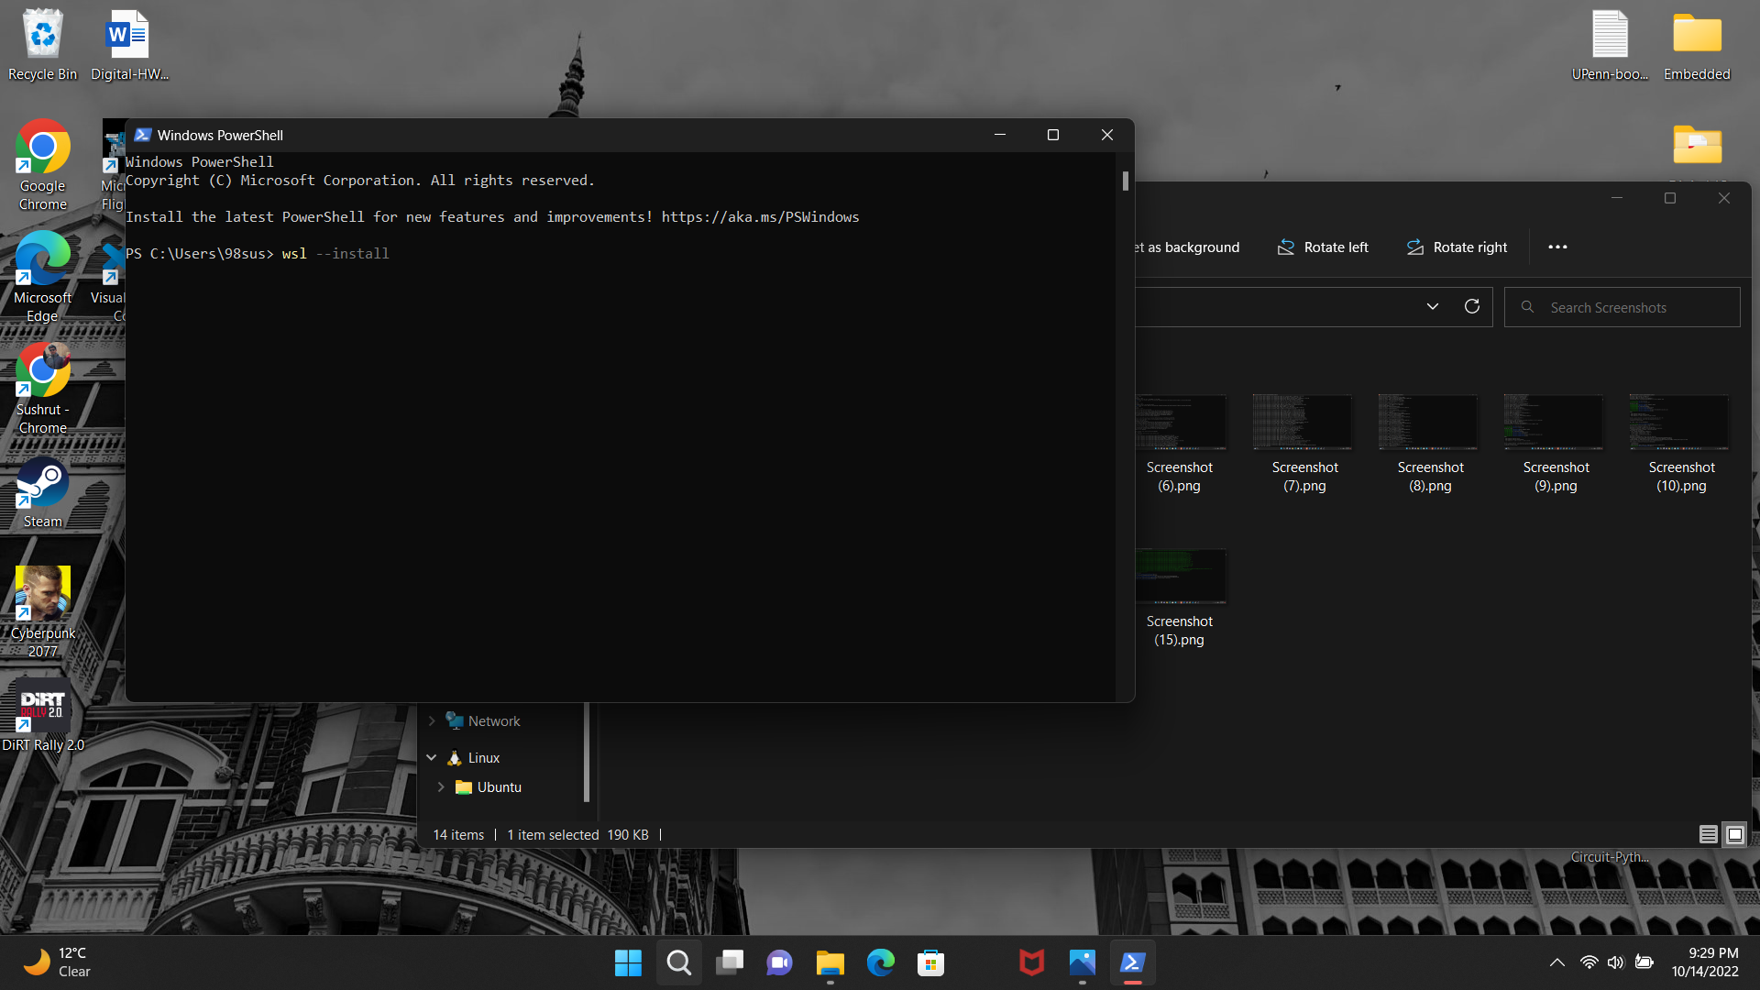Launch DiRT Rally 2.0
1760x990 pixels.
(x=42, y=706)
